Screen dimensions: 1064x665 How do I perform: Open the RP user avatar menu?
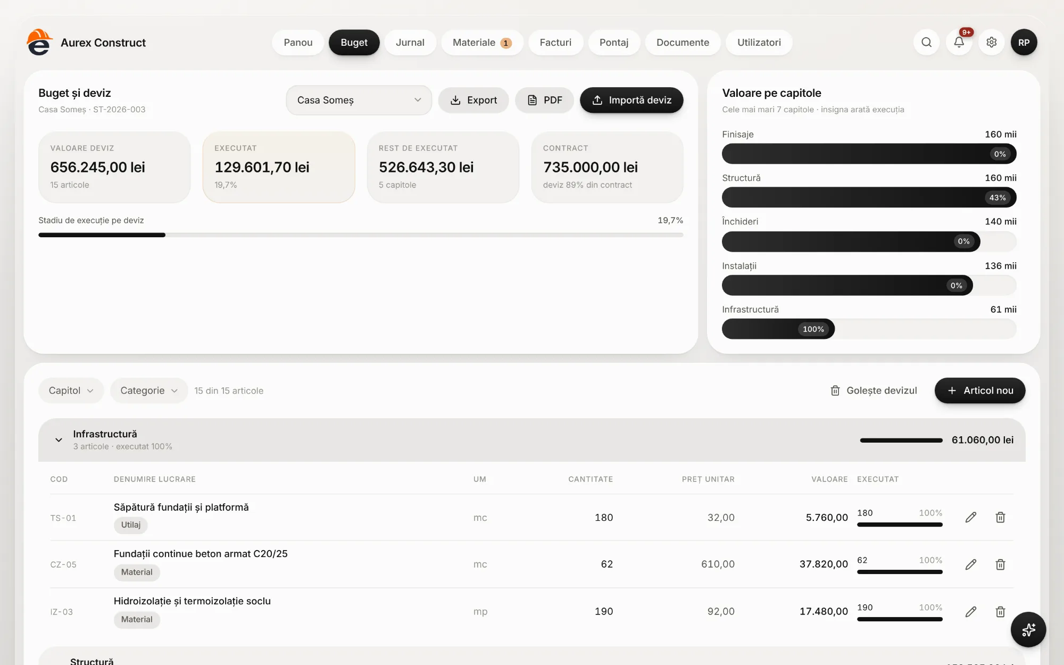tap(1024, 42)
